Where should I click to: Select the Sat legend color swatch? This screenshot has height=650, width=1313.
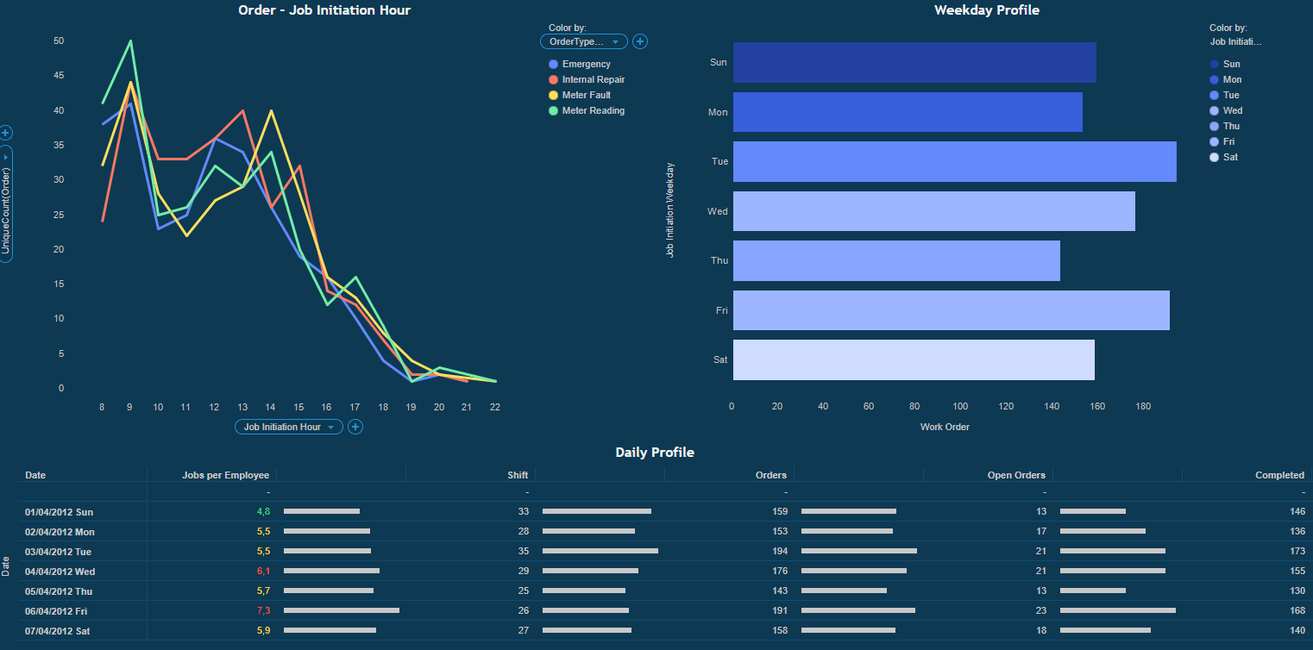click(1215, 158)
